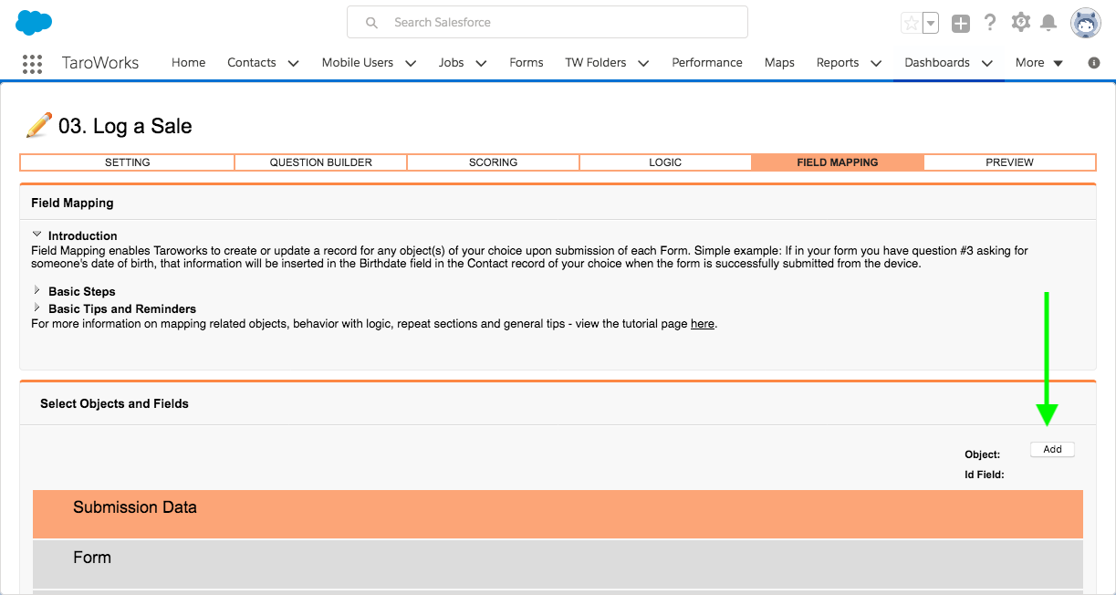Open the TW Folders tab
The image size is (1116, 595).
point(596,63)
